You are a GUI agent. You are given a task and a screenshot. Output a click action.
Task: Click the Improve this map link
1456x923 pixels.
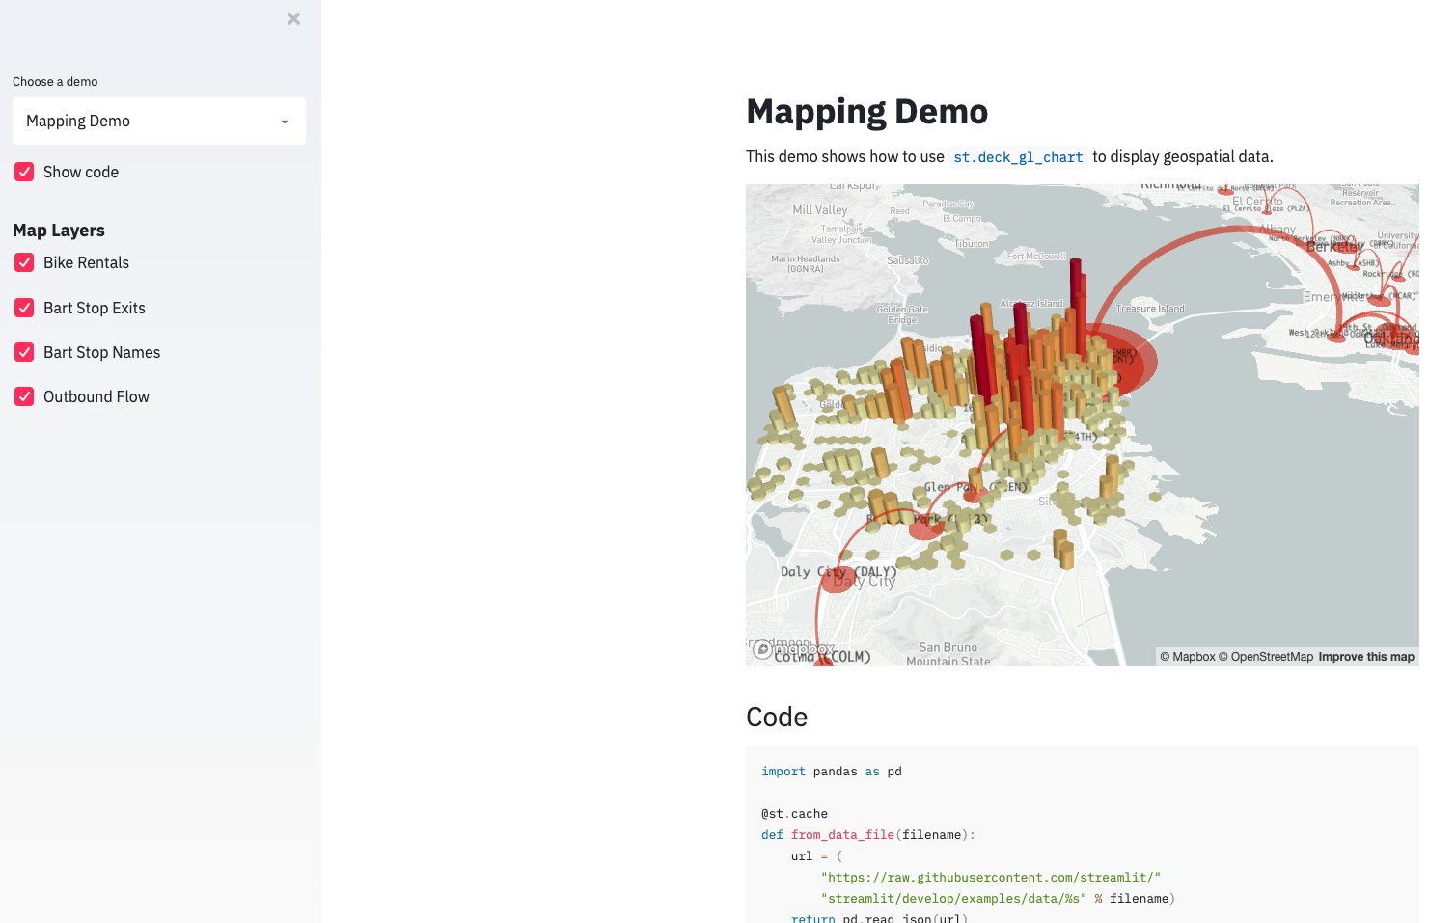tap(1366, 657)
